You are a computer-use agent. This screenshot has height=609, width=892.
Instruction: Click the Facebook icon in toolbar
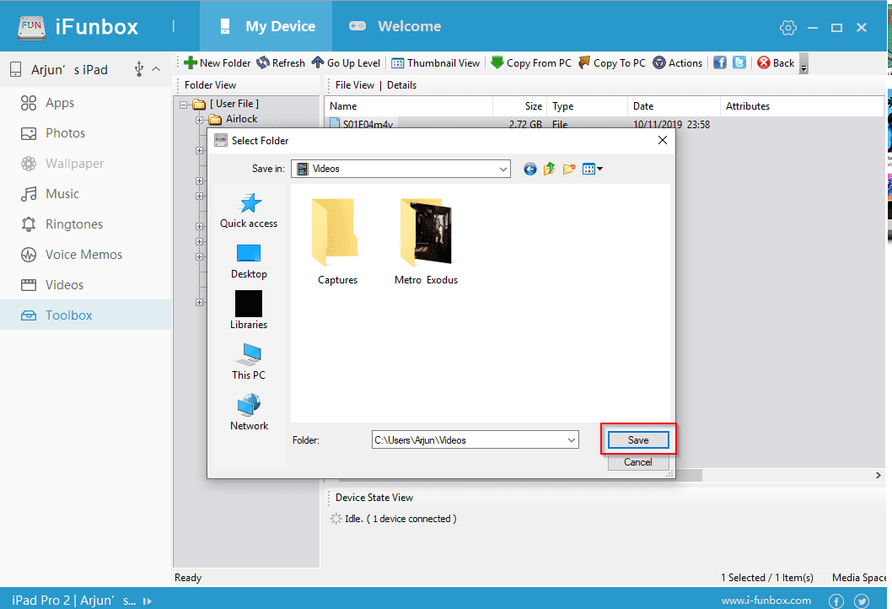coord(720,62)
